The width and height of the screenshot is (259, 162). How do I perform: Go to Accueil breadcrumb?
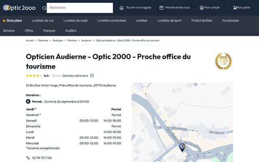30,40
